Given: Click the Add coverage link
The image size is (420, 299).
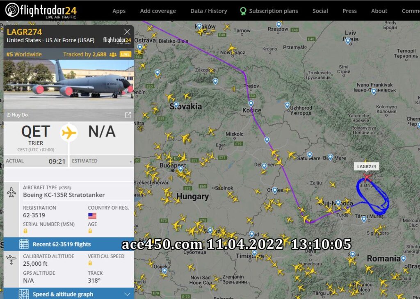Looking at the screenshot, I should (158, 11).
